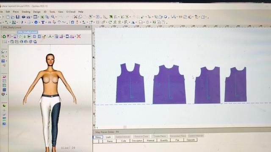The width and height of the screenshot is (271, 152).
Task: Select the outlined circle tool icon
Action: point(29,22)
